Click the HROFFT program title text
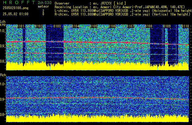The height and width of the screenshot is (125, 192). (19, 2)
